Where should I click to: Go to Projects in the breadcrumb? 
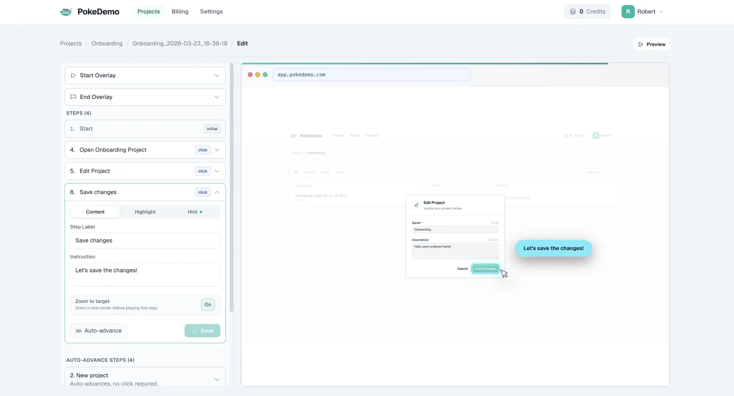coord(71,44)
